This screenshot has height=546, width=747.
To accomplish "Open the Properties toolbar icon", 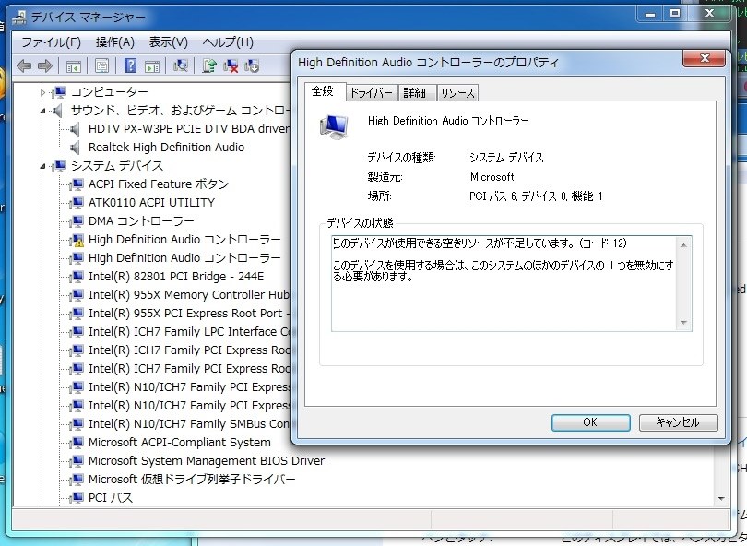I will point(101,65).
